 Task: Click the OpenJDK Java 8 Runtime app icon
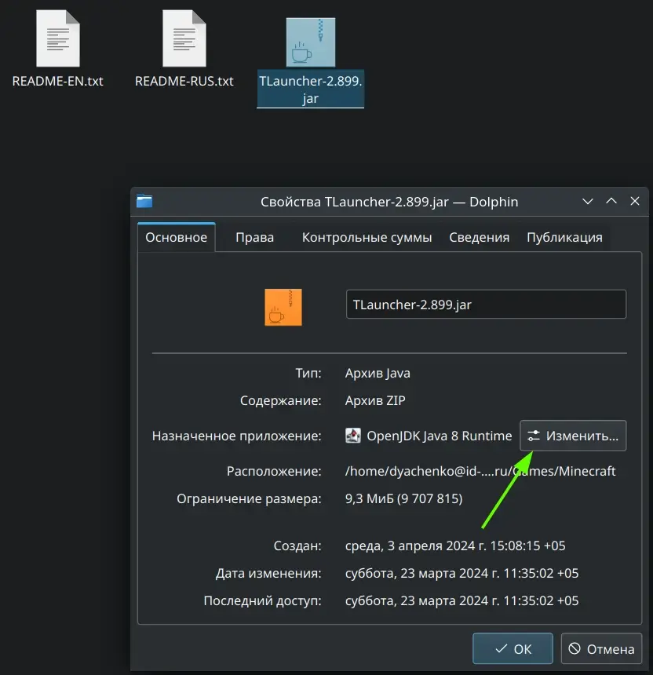click(x=353, y=436)
